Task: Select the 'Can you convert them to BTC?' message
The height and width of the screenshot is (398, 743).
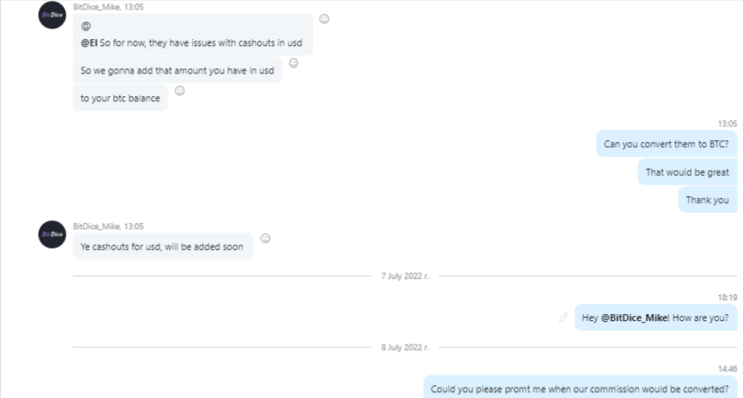Action: tap(666, 144)
